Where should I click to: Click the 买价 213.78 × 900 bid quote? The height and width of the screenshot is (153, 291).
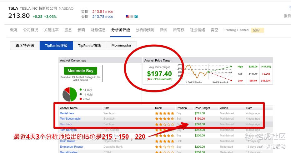97,17
